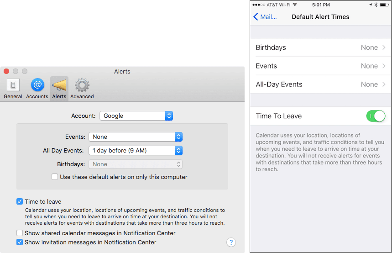The width and height of the screenshot is (392, 253).
Task: Open the Accounts preferences pane
Action: 37,89
